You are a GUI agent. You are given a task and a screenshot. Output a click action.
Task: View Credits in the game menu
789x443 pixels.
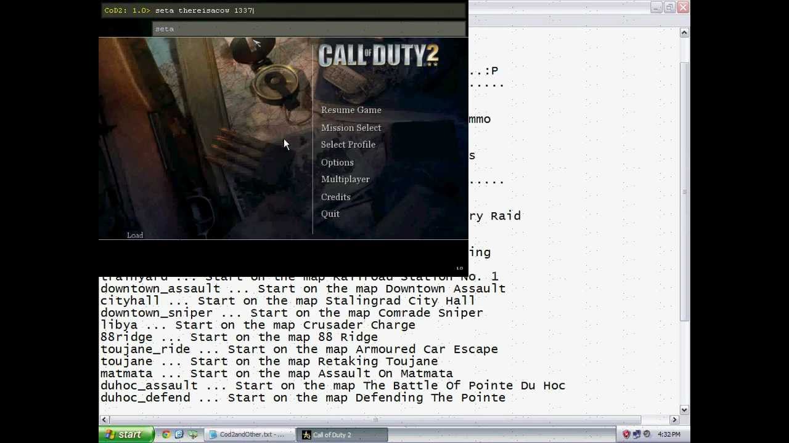point(335,197)
